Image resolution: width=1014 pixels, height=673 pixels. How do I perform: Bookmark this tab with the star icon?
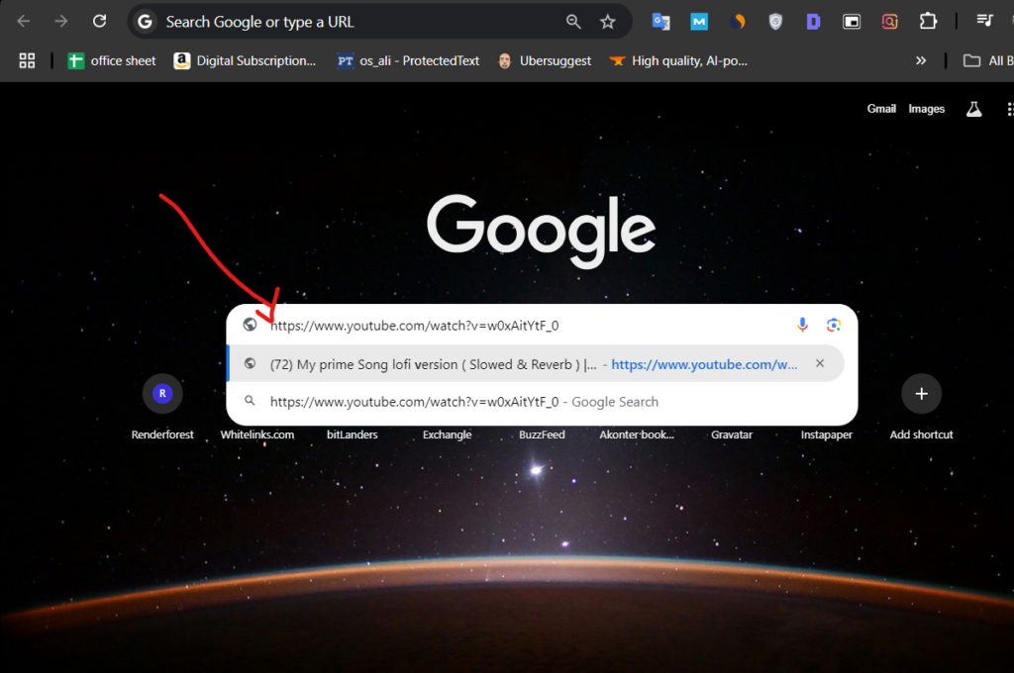[607, 22]
